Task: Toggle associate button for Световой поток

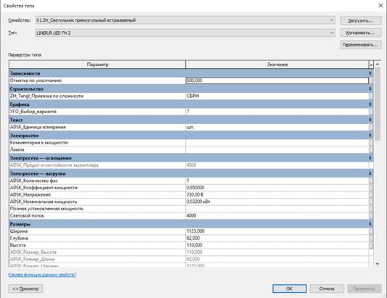Action: 371,215
